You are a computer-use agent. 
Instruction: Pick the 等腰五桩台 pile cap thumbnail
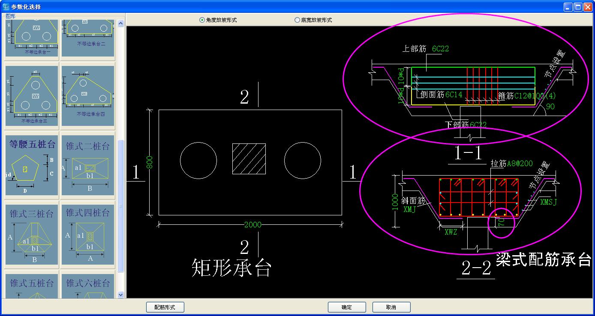(x=32, y=164)
